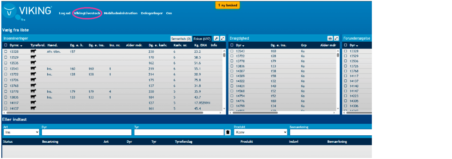Sort Drægtighed by Dyr column

[x=240, y=45]
